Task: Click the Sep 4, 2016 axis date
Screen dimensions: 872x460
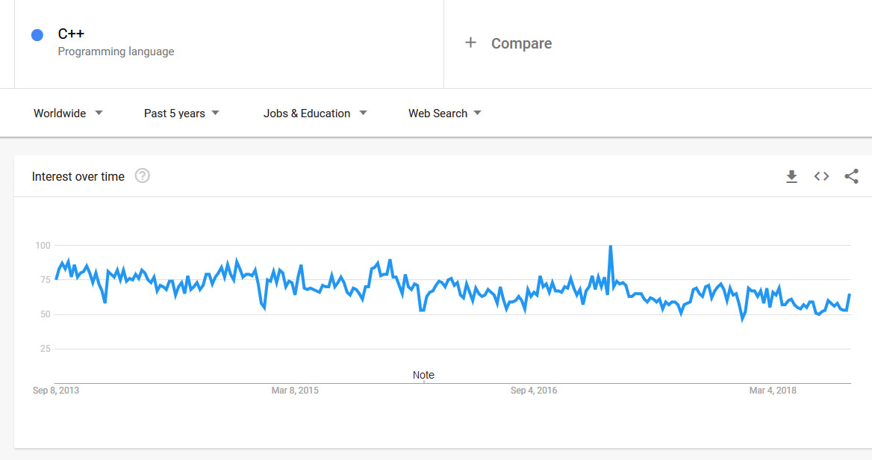Action: coord(534,391)
